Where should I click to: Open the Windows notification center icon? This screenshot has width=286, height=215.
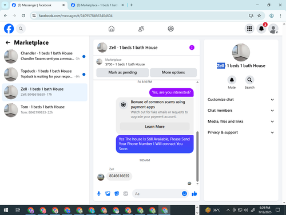(x=278, y=210)
